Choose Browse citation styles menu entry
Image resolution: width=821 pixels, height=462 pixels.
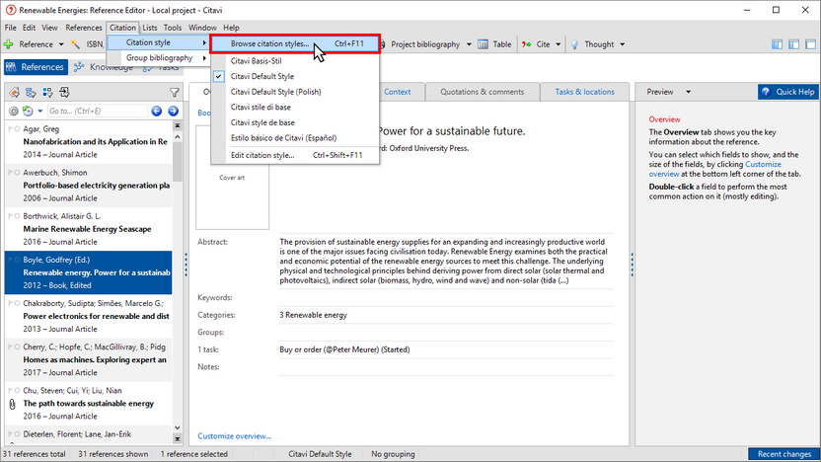coord(295,44)
